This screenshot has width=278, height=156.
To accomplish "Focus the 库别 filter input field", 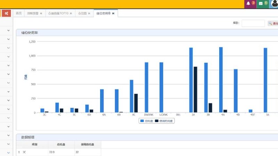I will point(253,23).
